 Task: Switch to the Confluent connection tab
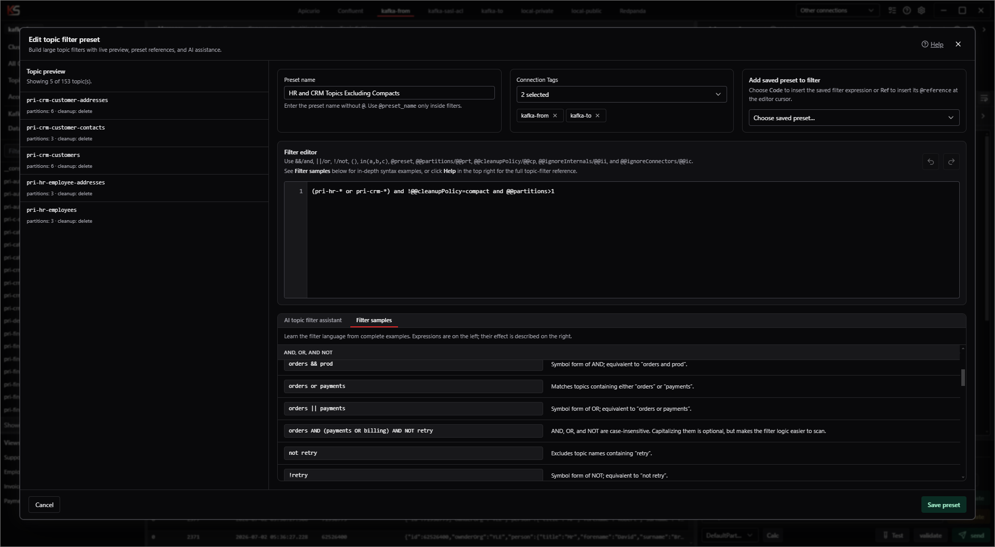350,11
